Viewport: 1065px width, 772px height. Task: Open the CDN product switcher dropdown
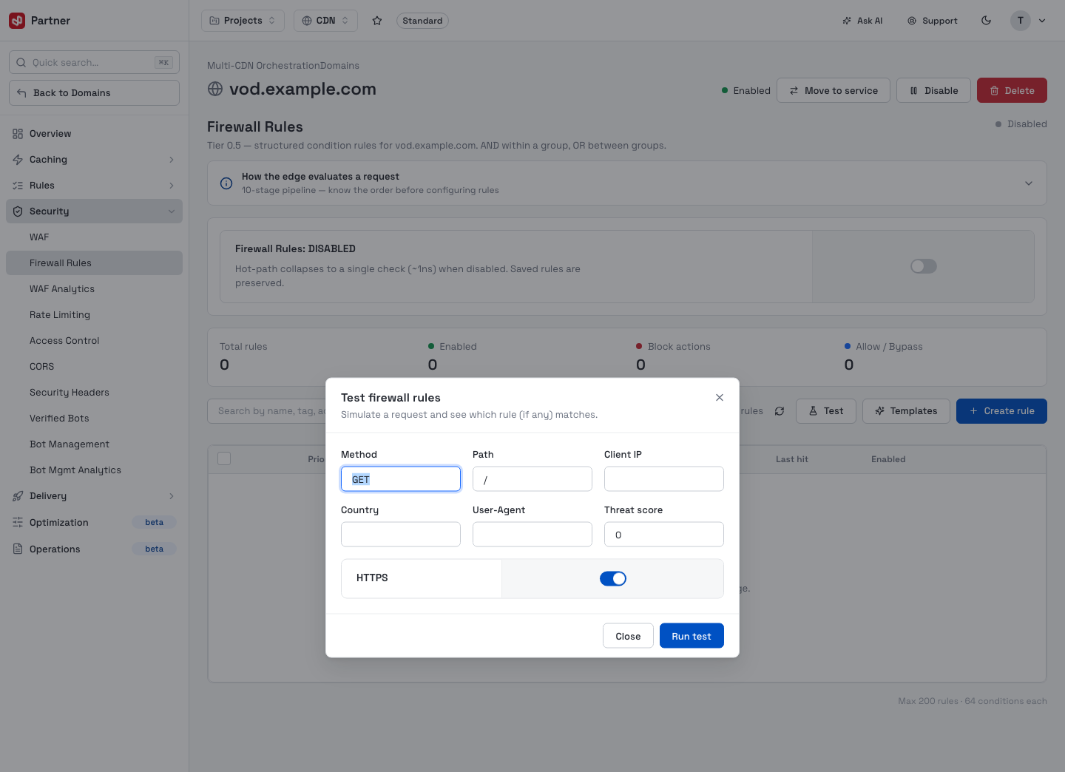(x=325, y=21)
